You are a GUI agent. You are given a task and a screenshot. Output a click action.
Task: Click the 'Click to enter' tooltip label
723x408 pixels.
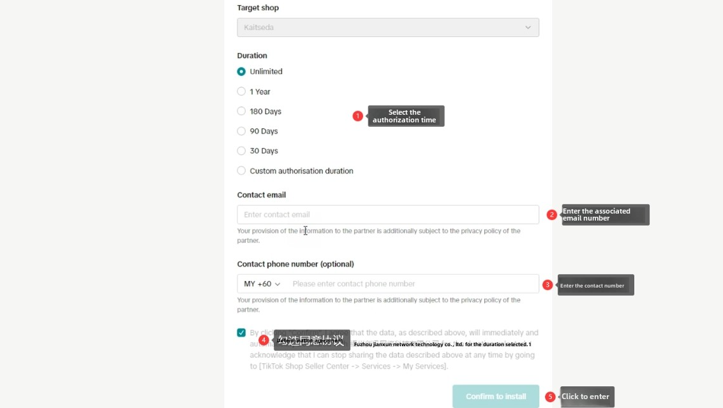pyautogui.click(x=587, y=397)
